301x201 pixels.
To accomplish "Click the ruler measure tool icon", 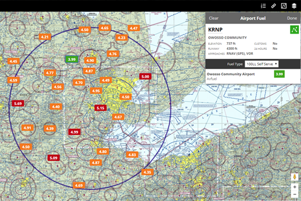I will [273, 6].
